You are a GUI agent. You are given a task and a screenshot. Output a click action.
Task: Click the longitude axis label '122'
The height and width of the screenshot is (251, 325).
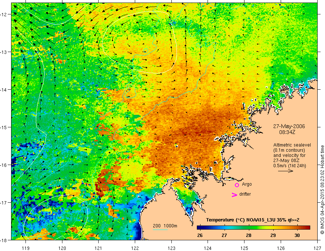click(x=135, y=248)
